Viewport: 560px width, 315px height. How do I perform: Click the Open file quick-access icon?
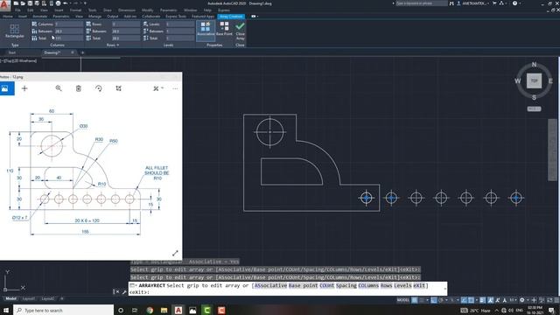pos(23,3)
